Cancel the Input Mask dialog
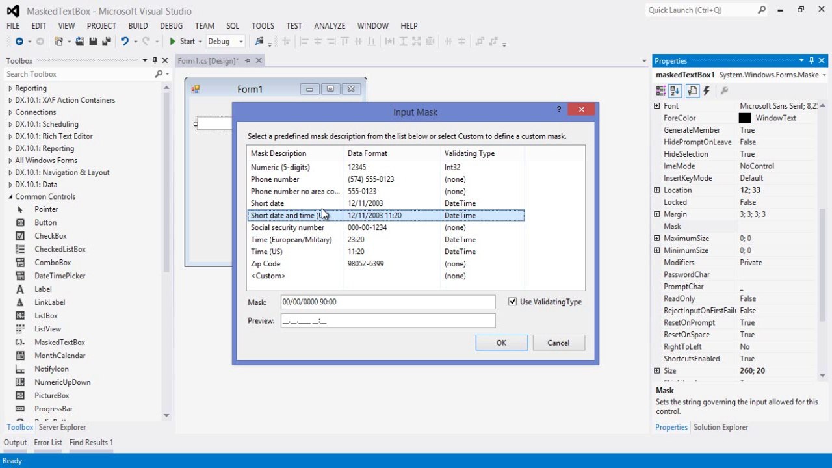This screenshot has width=832, height=468. [558, 343]
